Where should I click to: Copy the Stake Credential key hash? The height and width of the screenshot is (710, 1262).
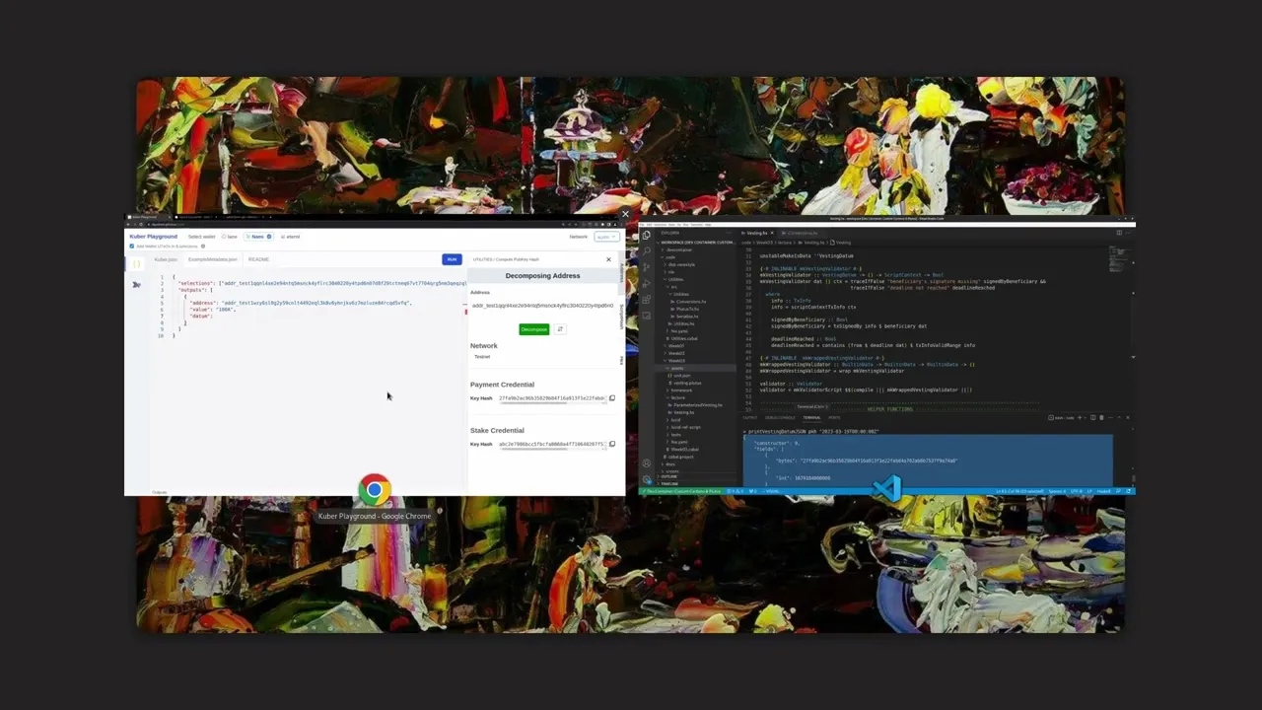tap(612, 444)
